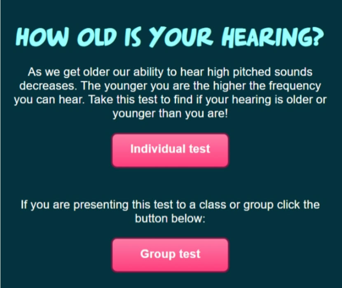Click the 'button below:' text line
The image size is (342, 288).
coord(170,218)
